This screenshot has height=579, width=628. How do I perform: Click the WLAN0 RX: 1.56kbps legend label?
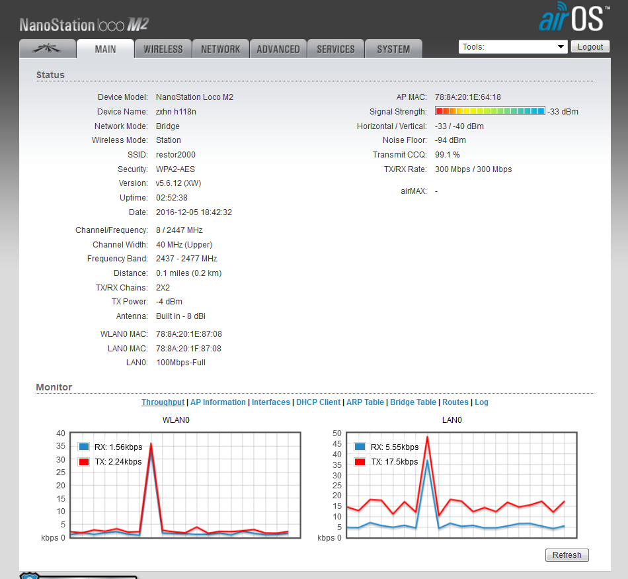click(118, 447)
